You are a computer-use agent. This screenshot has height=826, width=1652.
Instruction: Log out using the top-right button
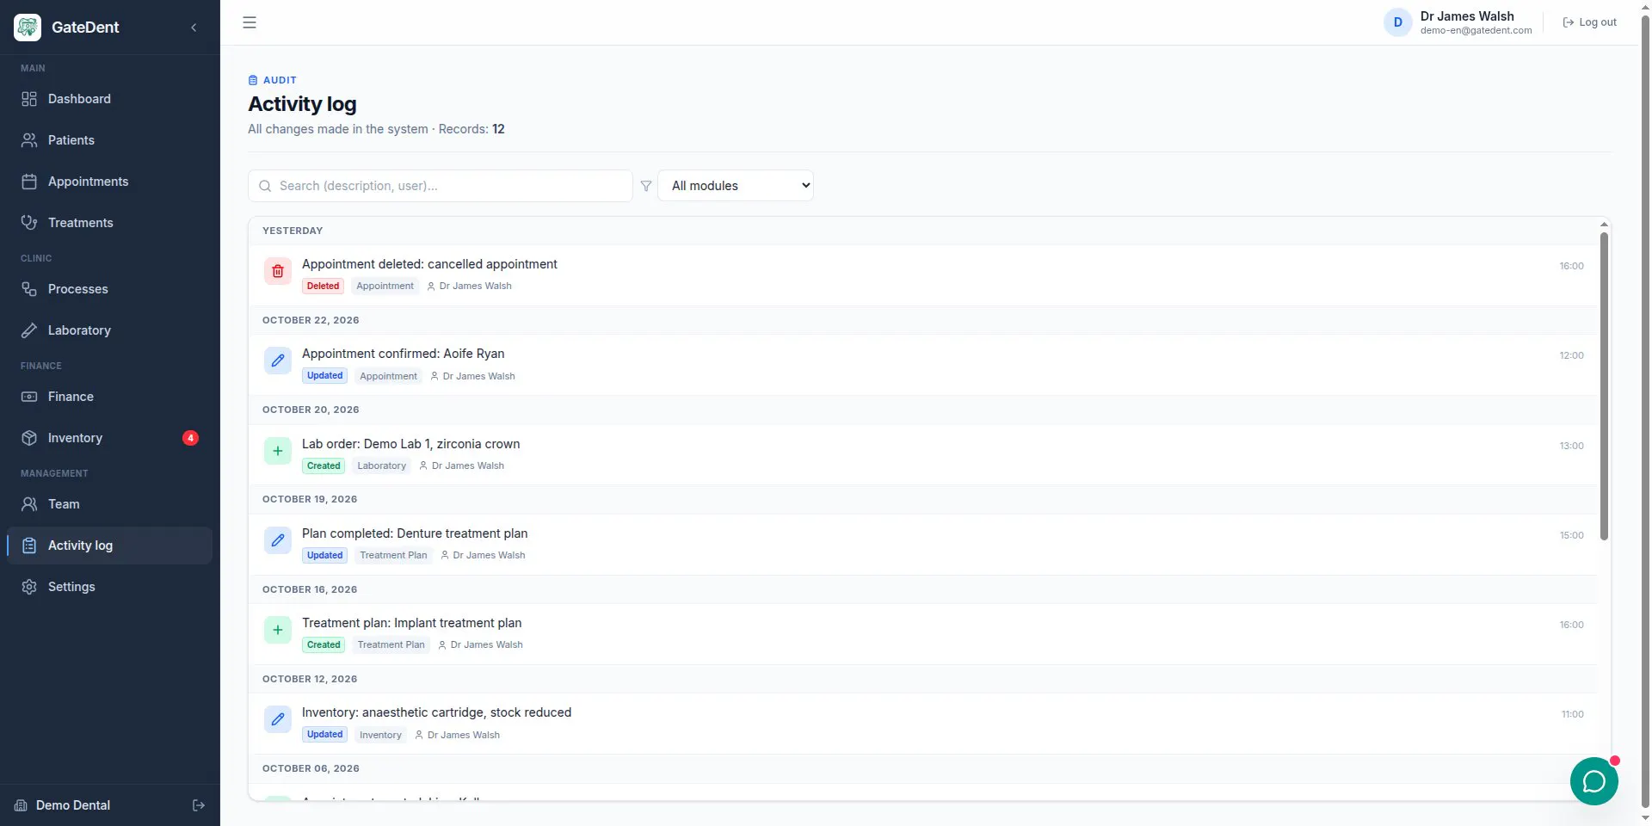pos(1590,22)
